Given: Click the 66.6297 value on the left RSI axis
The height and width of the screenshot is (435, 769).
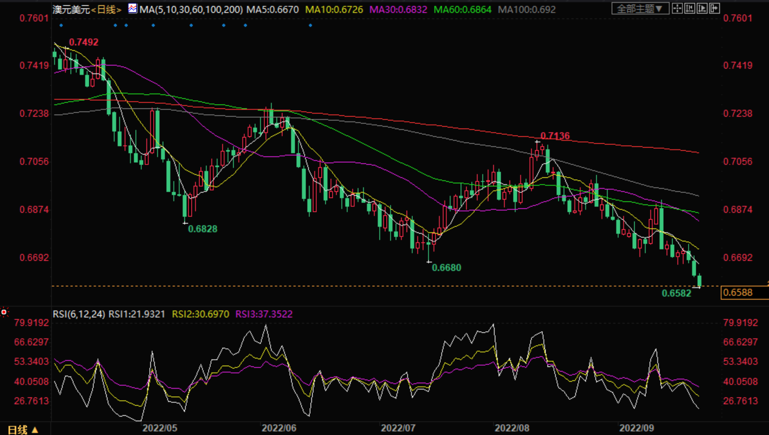Looking at the screenshot, I should (31, 342).
